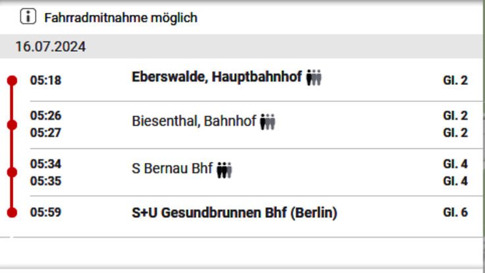Open Biesenthal, Bahnhof station link
Viewport: 485px width, 273px height.
(194, 121)
